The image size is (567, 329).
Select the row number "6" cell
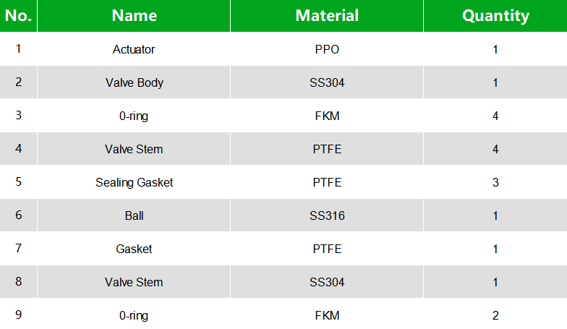pos(18,215)
